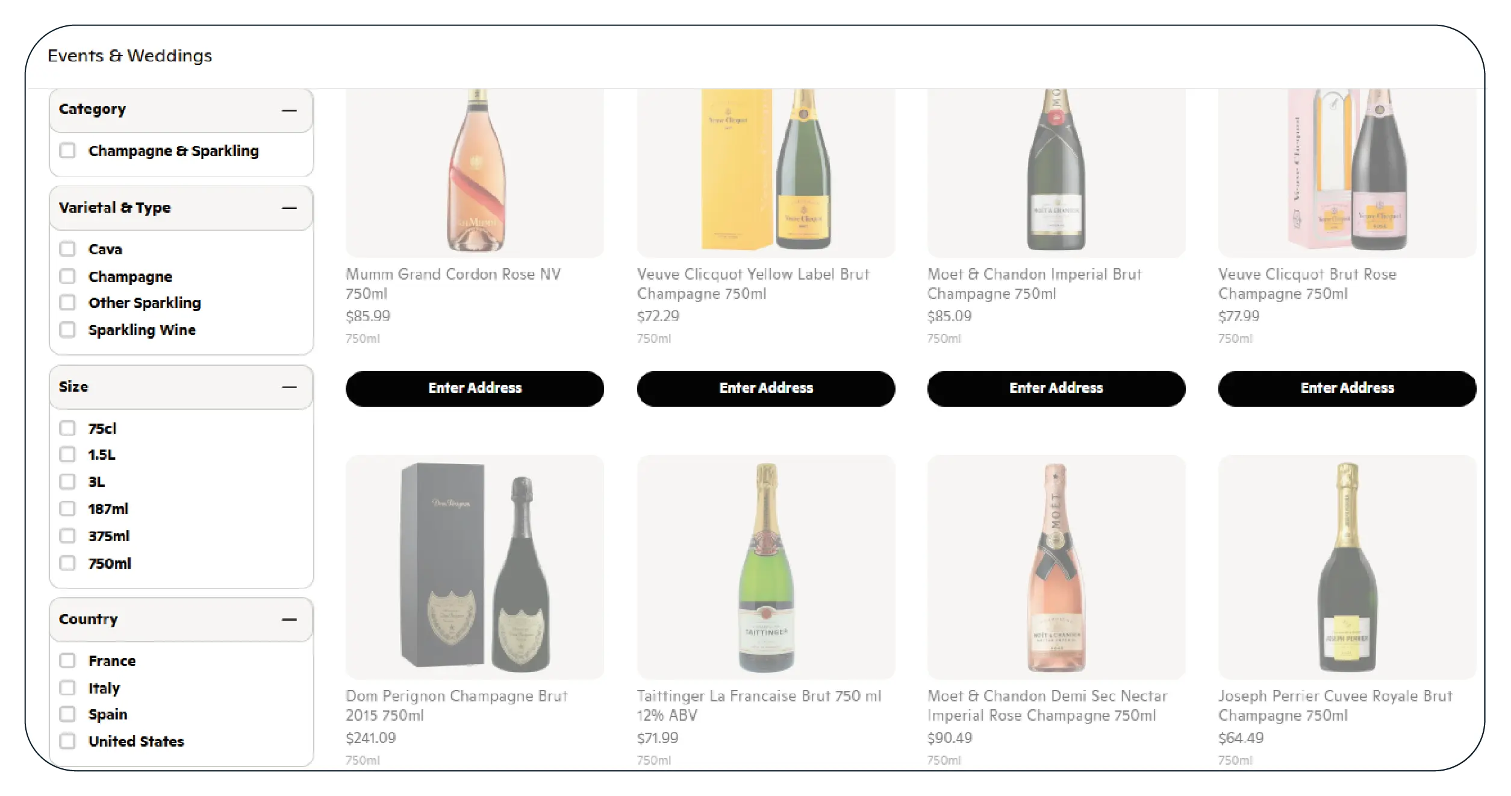This screenshot has height=796, width=1511.
Task: Toggle the 187ml size filter
Action: [67, 509]
